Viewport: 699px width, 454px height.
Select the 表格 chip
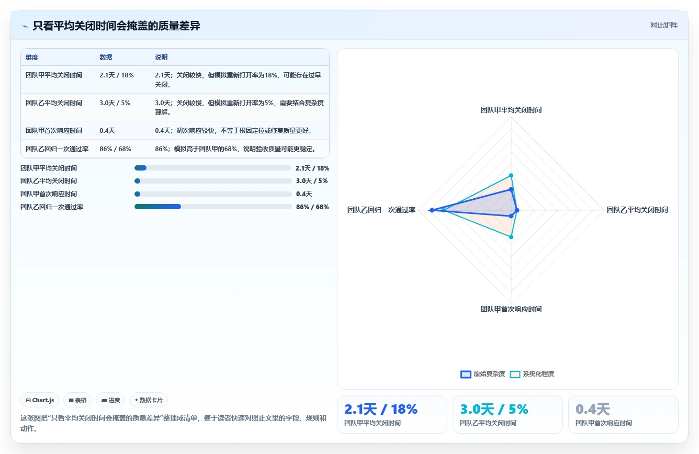77,400
